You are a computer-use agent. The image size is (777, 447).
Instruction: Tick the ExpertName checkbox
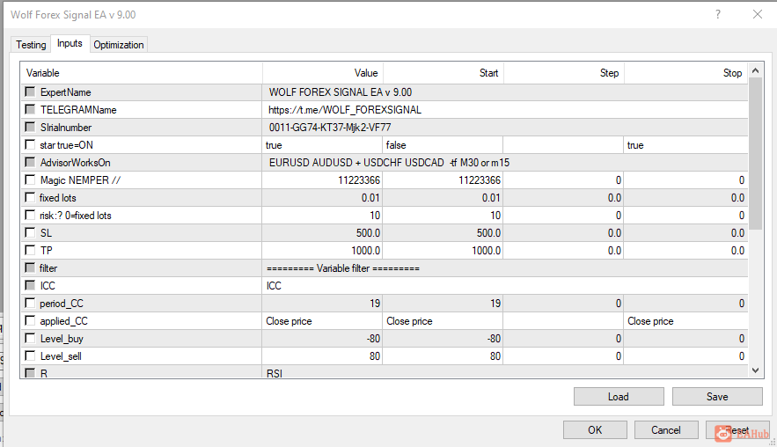(30, 92)
